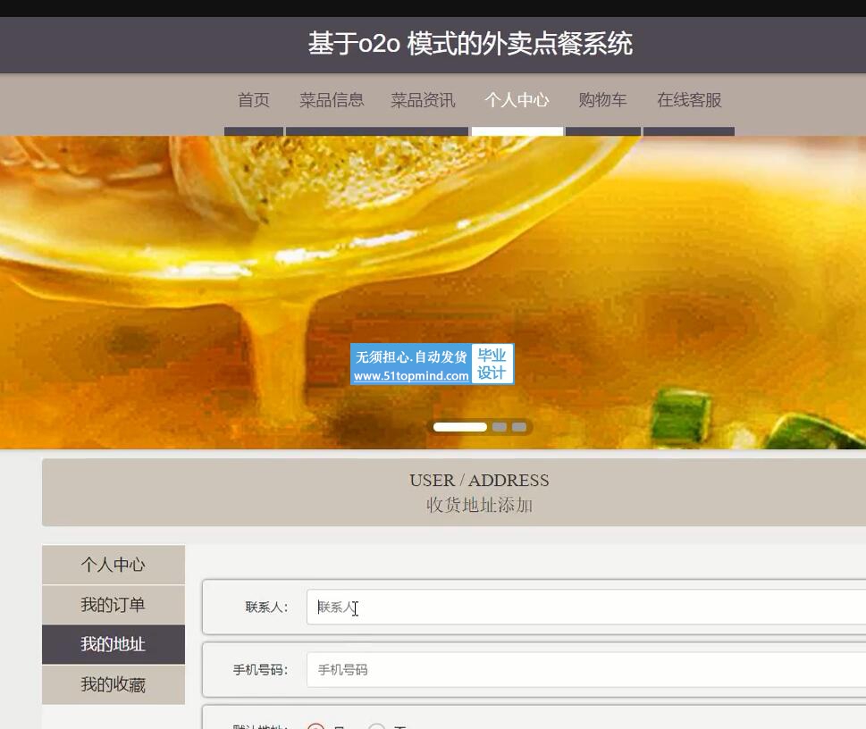This screenshot has height=729, width=866.
Task: Click the USER / ADDRESS heading text
Action: pyautogui.click(x=479, y=481)
